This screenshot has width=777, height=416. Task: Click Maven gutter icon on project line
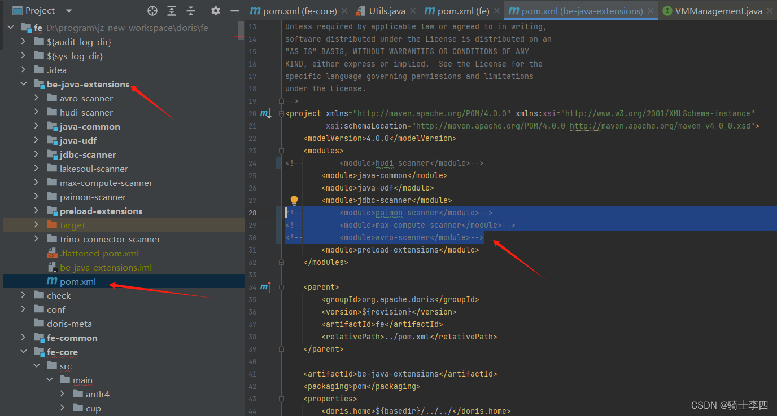pyautogui.click(x=265, y=114)
